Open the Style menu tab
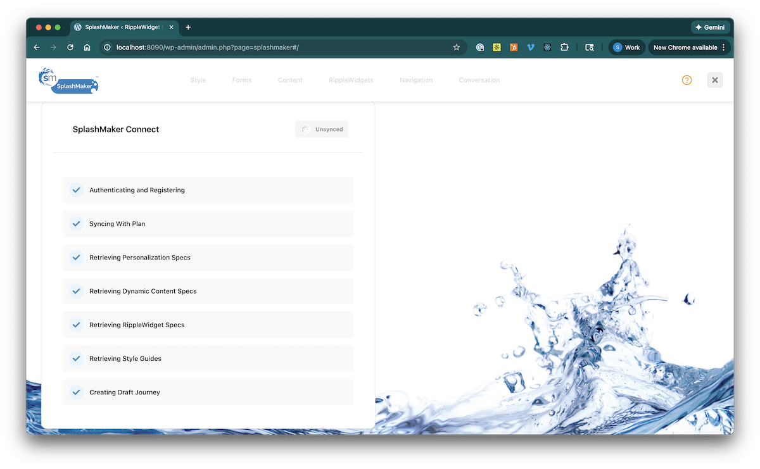Viewport: 760px width, 469px height. point(198,80)
